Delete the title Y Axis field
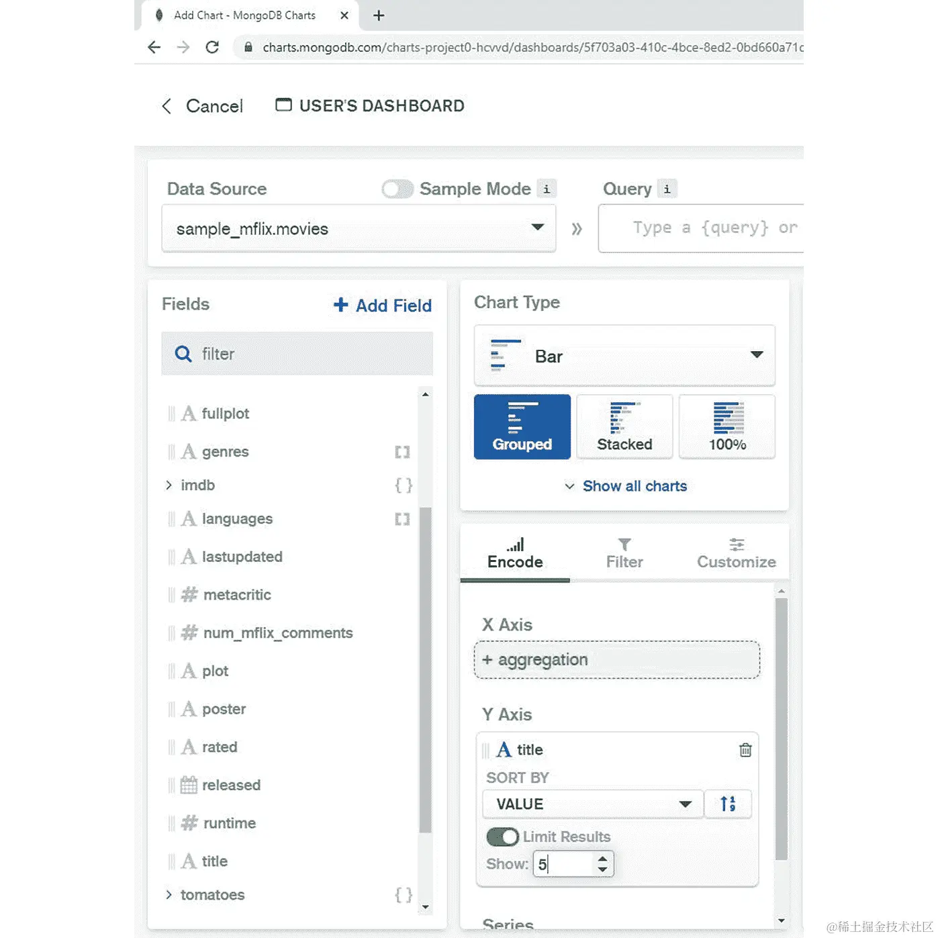Screen dimensions: 938x938 tap(745, 750)
